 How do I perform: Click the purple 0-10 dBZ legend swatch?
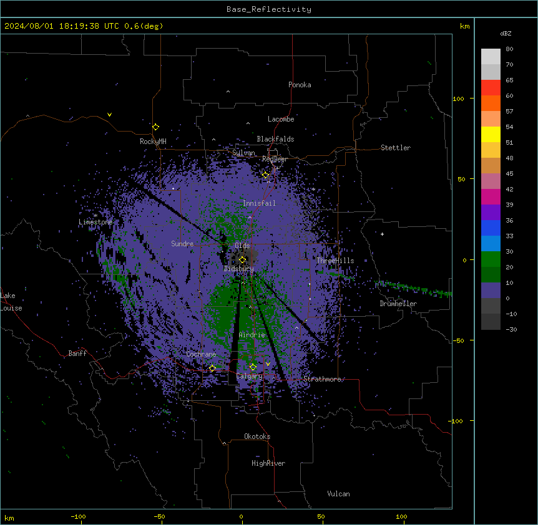(x=491, y=291)
